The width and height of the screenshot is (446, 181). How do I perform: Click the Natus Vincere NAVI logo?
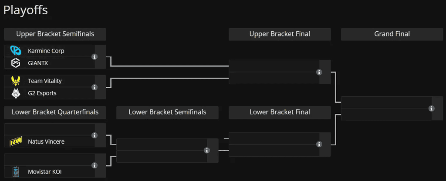15,142
